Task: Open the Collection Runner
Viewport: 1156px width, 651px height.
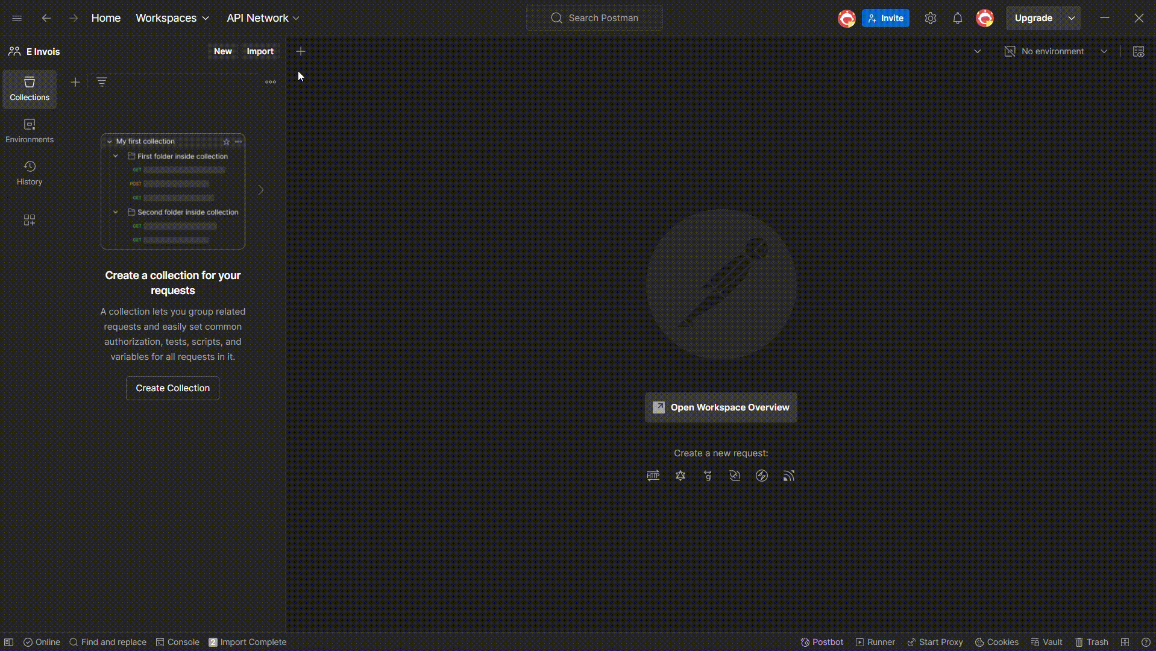Action: [x=875, y=642]
